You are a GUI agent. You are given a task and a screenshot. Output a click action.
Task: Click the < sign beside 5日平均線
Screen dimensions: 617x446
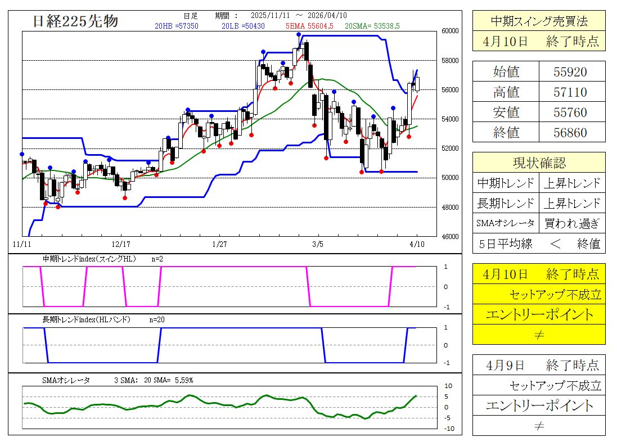[x=539, y=244]
